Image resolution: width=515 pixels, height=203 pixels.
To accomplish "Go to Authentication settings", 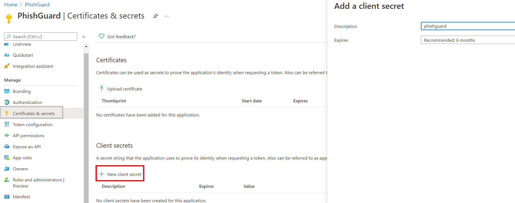I will click(x=27, y=102).
